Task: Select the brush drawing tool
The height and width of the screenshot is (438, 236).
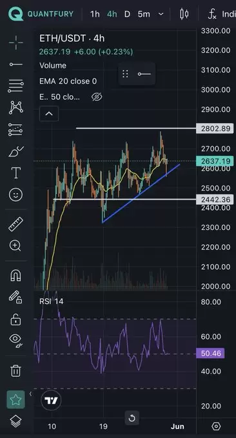Action: click(16, 151)
